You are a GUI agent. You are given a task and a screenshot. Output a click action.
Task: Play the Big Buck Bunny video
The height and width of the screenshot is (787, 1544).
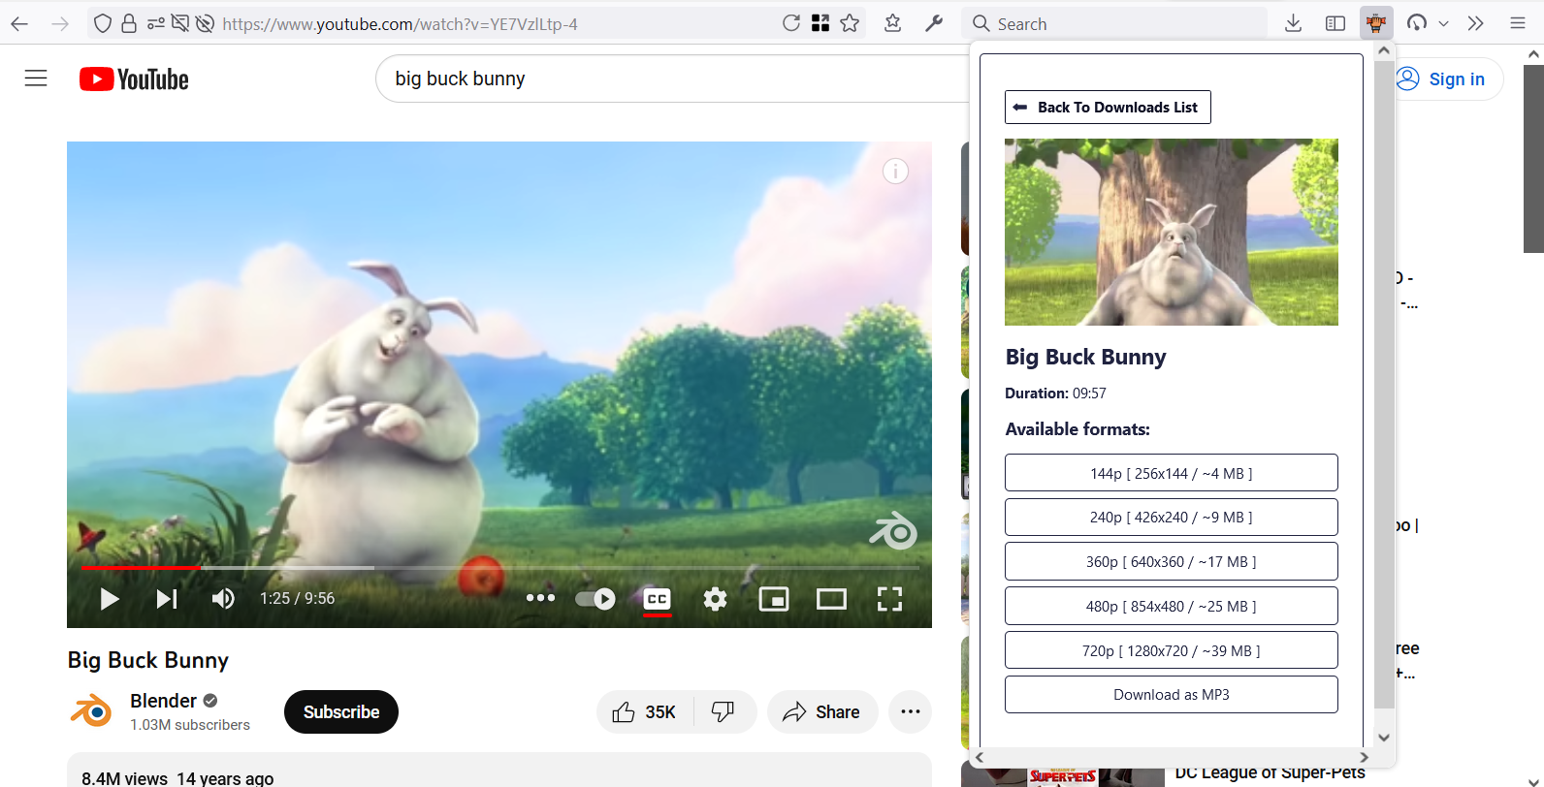click(110, 599)
